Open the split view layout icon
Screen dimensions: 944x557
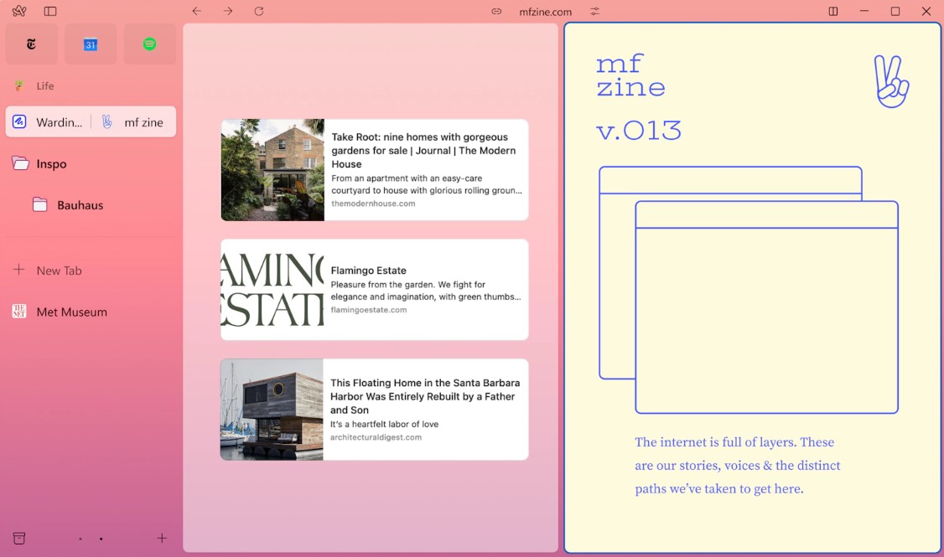(x=833, y=11)
